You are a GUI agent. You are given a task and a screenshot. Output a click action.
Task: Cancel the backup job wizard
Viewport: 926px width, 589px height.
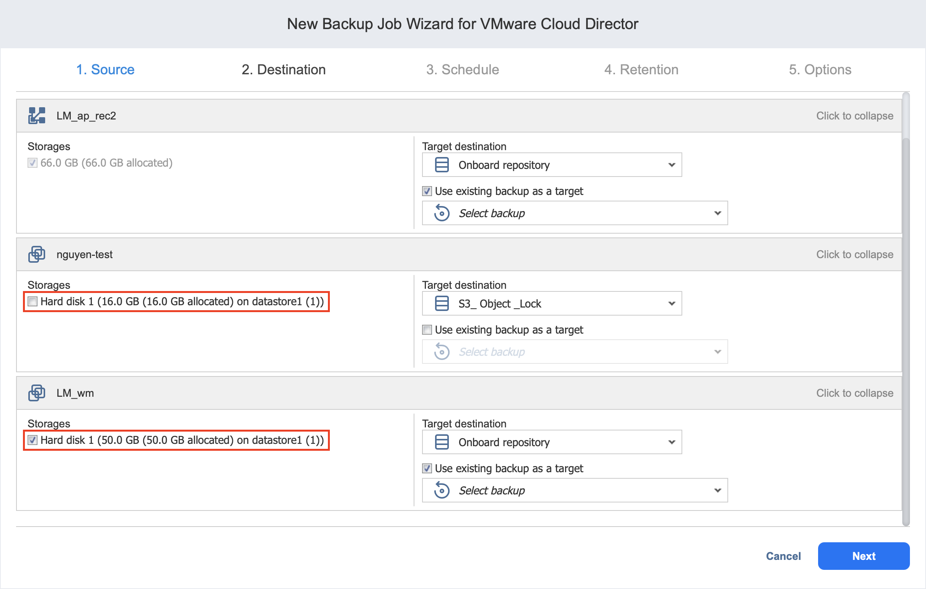pyautogui.click(x=783, y=556)
